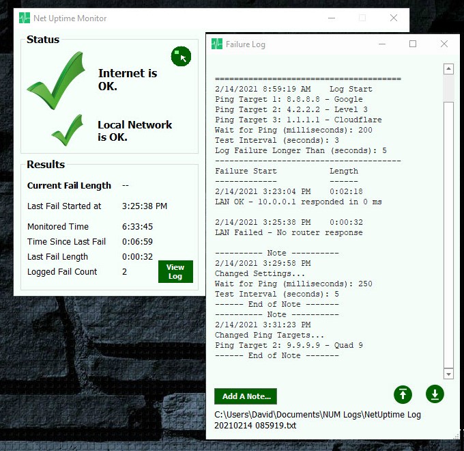
Task: Click the log line 'Wait for Ping (milliseconds): 200'
Action: [293, 130]
